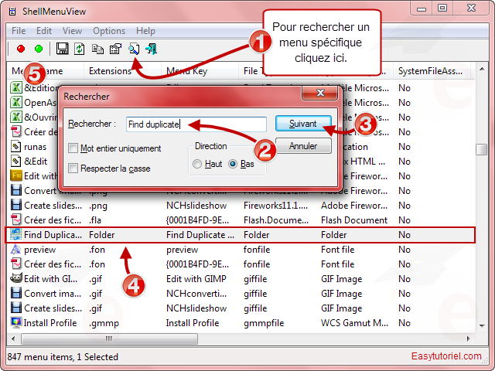Click the Refresh toolbar icon
The height and width of the screenshot is (371, 495).
pos(79,49)
